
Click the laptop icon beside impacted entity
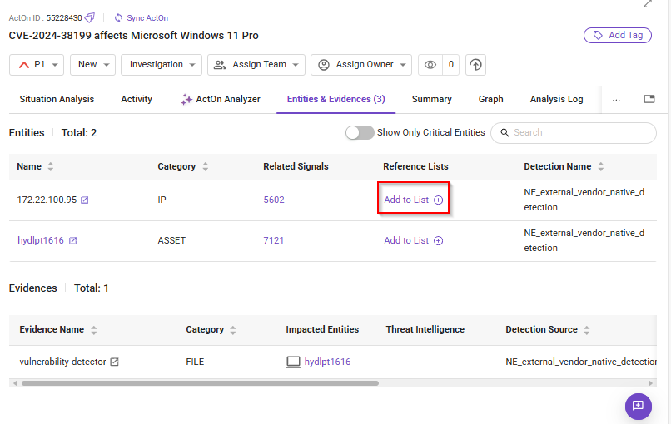[293, 362]
